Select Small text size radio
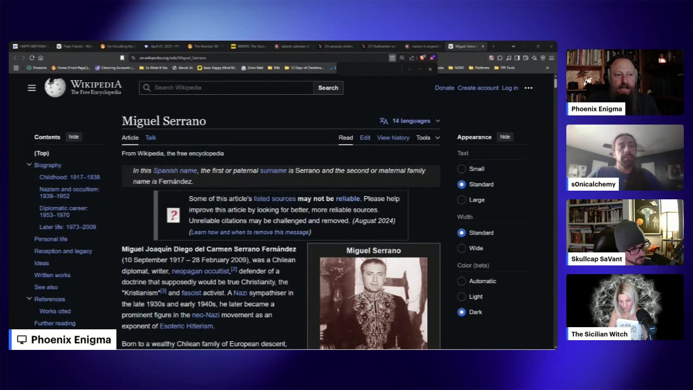The width and height of the screenshot is (693, 390). (x=461, y=169)
